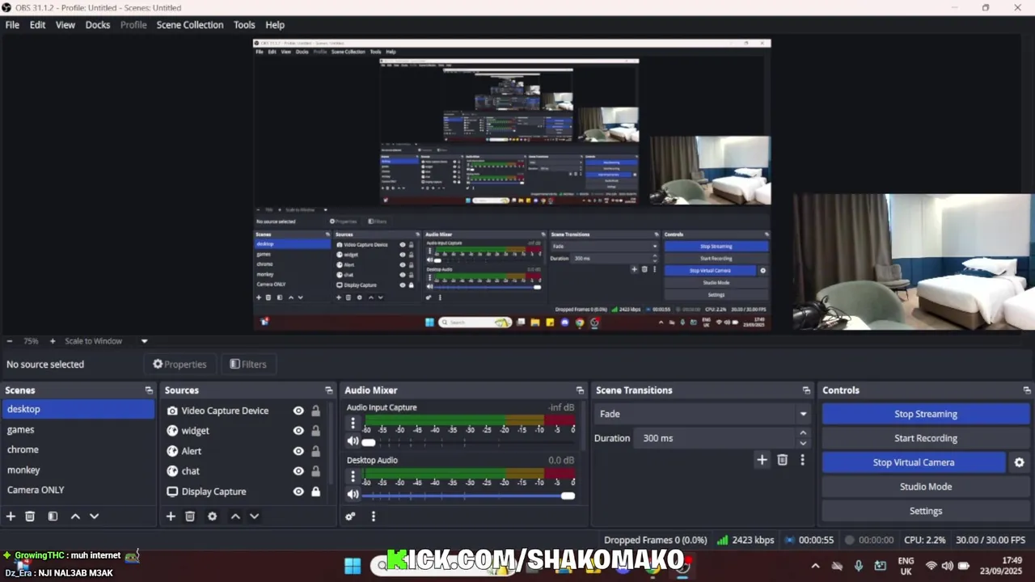Open Desktop Audio three-dot options

pyautogui.click(x=353, y=476)
